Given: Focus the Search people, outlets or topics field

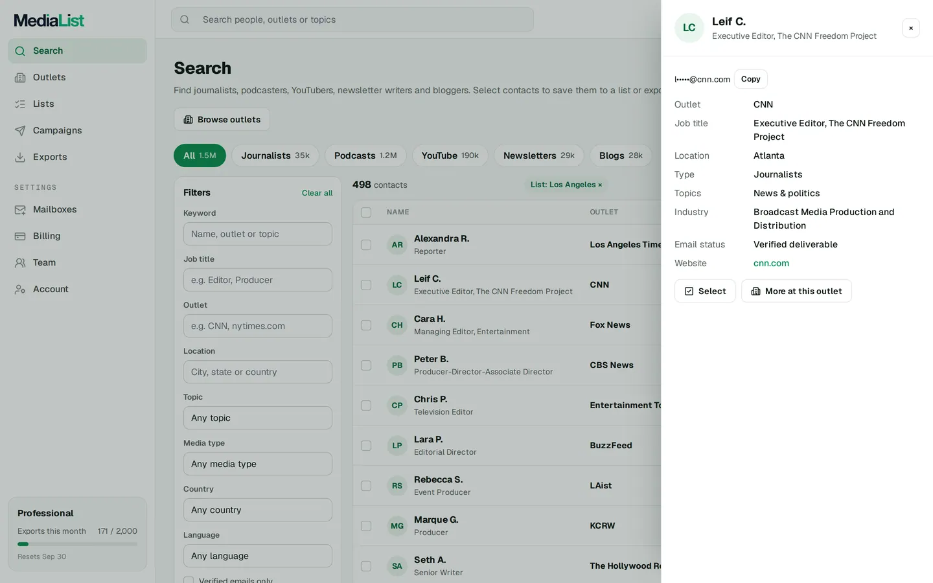Looking at the screenshot, I should coord(352,19).
